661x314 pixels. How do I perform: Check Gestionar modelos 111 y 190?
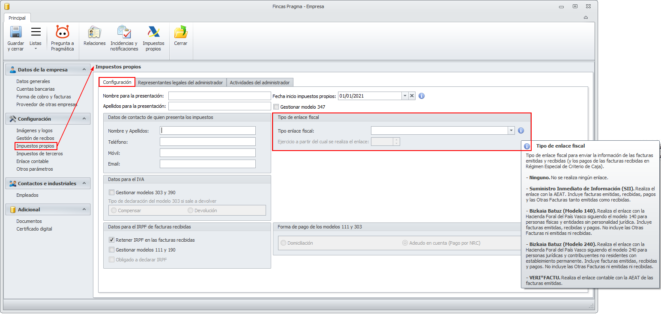(112, 250)
